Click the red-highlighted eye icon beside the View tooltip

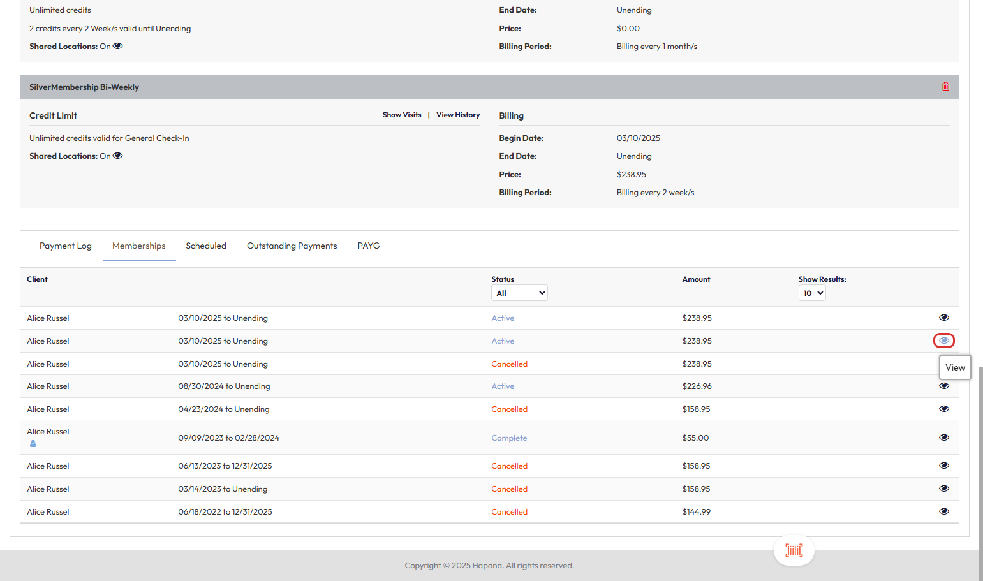click(943, 341)
